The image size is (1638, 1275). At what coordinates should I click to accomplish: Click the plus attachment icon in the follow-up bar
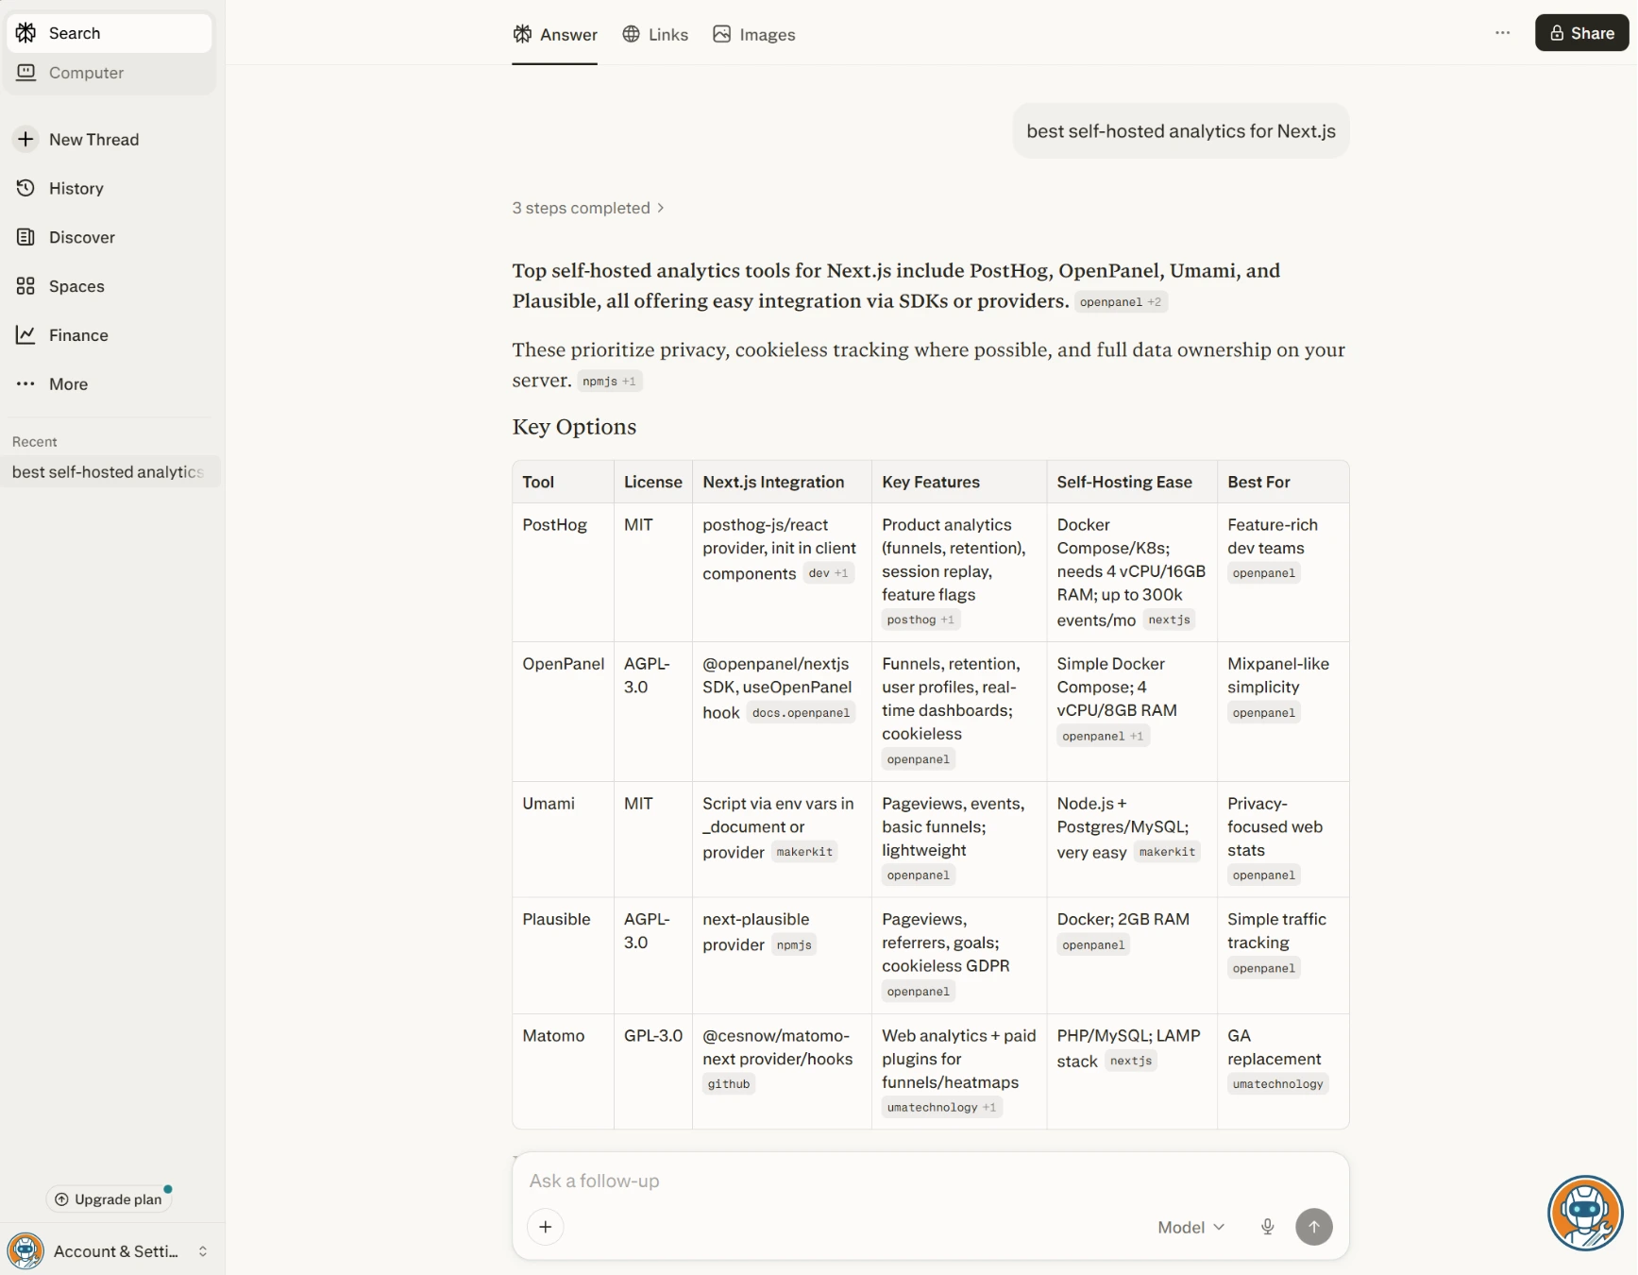pos(546,1227)
